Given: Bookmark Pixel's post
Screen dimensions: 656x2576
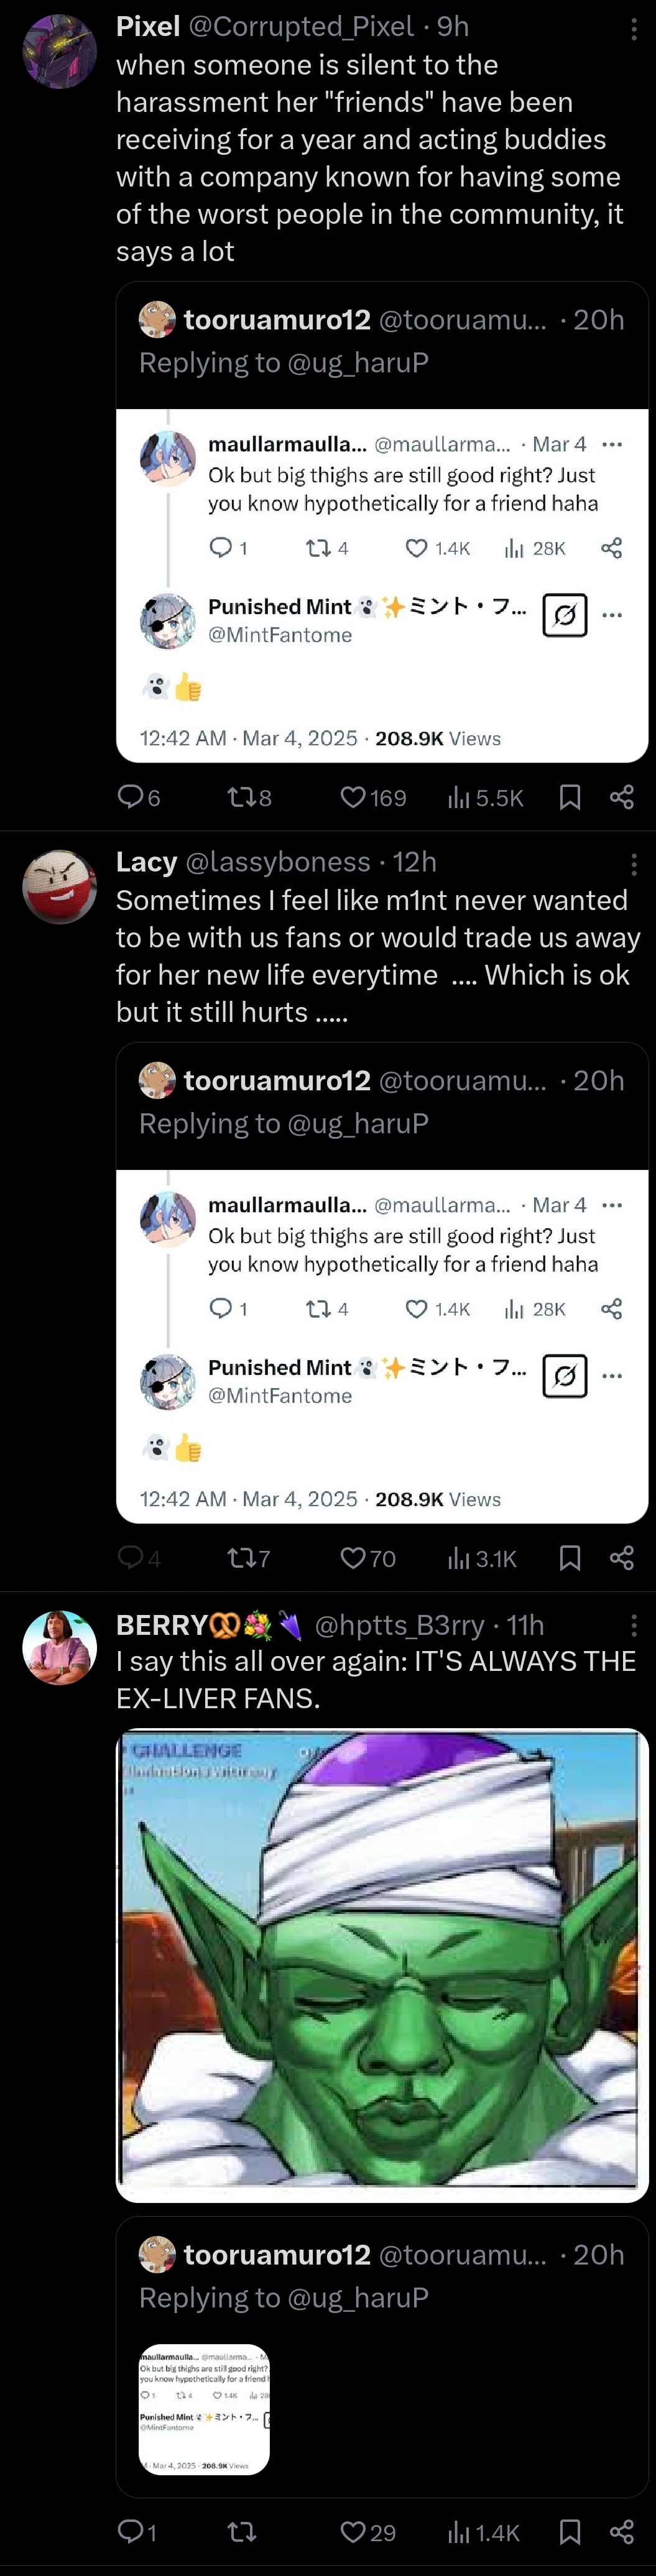Looking at the screenshot, I should click(x=570, y=797).
